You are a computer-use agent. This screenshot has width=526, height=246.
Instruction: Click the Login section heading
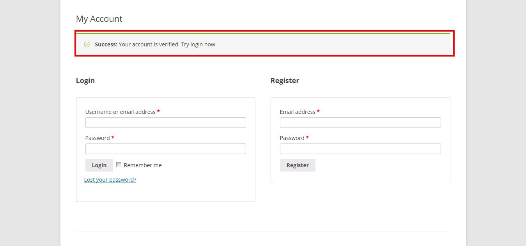(x=85, y=81)
